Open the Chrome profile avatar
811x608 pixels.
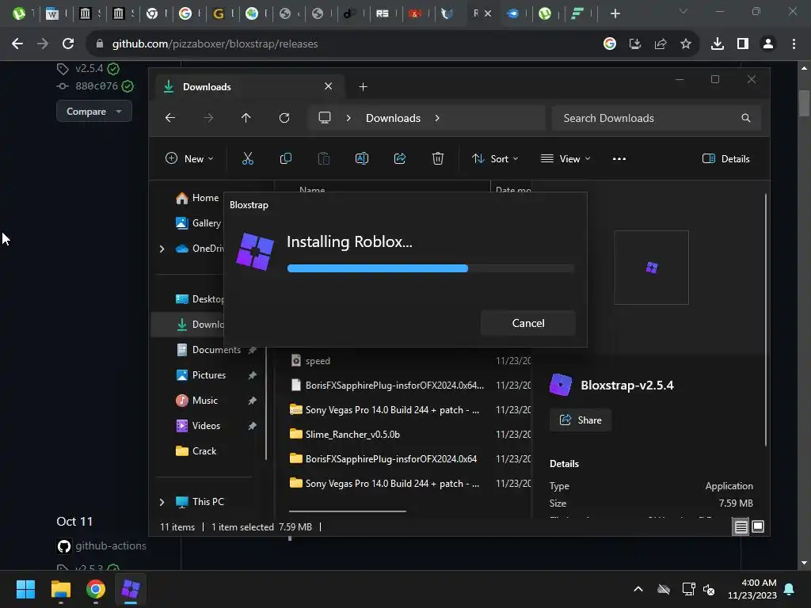tap(768, 44)
